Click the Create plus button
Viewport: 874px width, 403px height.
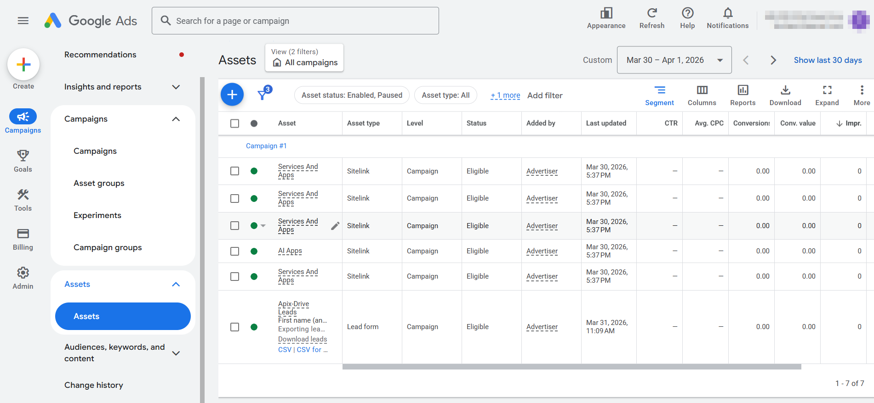23,65
